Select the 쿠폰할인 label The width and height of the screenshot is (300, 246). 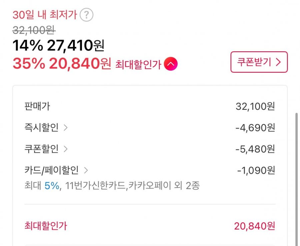[x=41, y=149]
